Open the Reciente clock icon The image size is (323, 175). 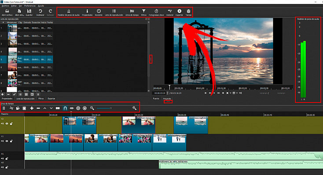pyautogui.click(x=99, y=13)
